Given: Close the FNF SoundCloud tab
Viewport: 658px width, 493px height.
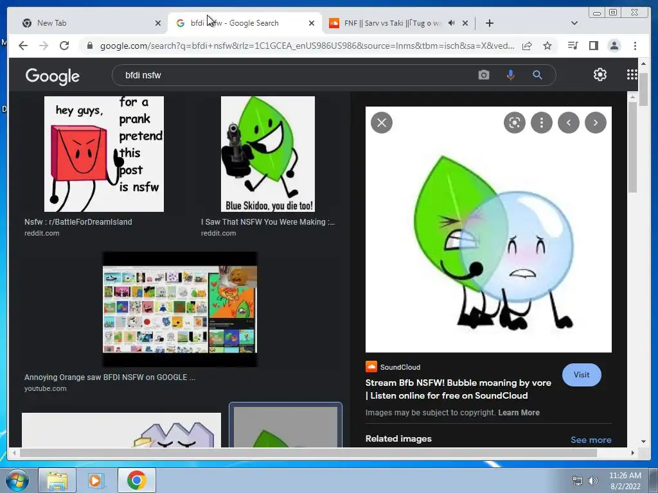Looking at the screenshot, I should pyautogui.click(x=465, y=23).
